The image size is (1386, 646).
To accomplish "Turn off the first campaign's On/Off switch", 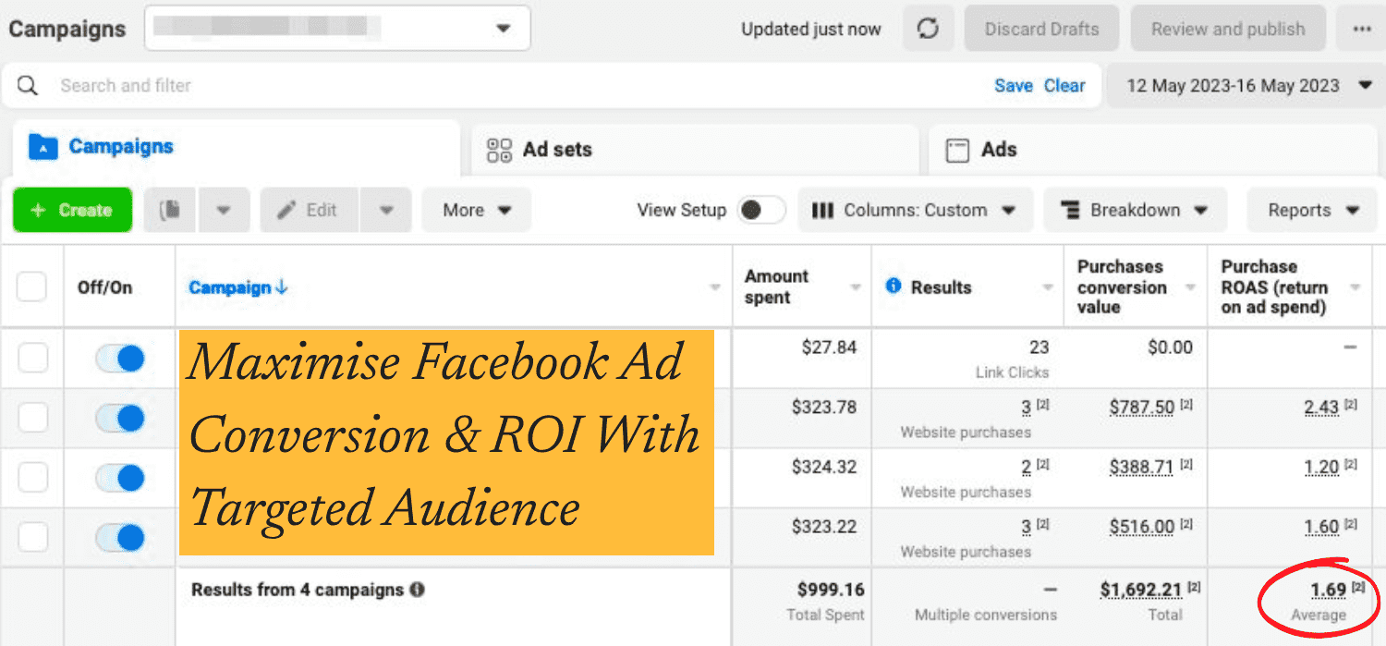I will point(120,359).
